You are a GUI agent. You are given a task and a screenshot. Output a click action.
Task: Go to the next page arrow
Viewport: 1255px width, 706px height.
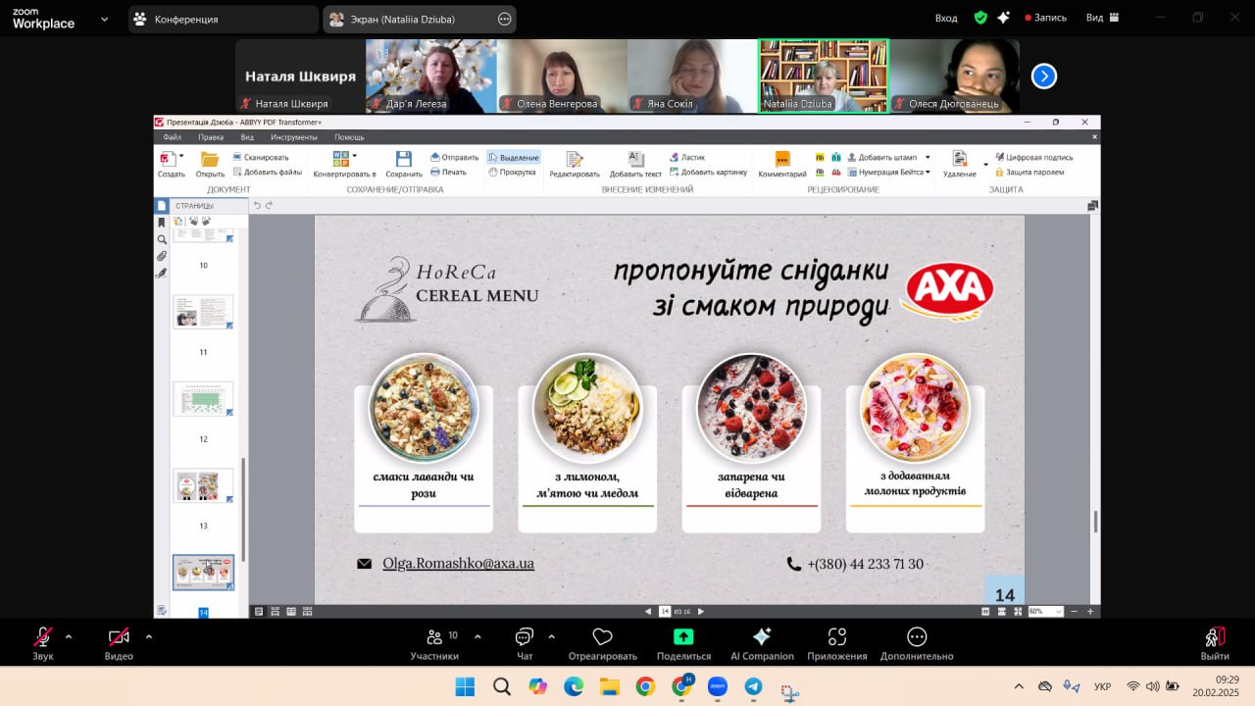tap(700, 611)
